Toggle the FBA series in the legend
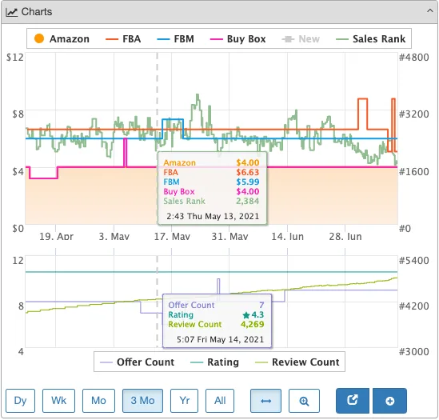This screenshot has height=420, width=439. [x=123, y=38]
